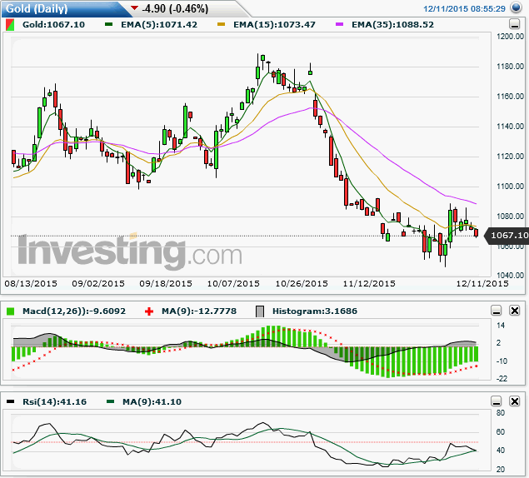
Task: Click the last red candlestick at 1067
Action: pos(476,233)
